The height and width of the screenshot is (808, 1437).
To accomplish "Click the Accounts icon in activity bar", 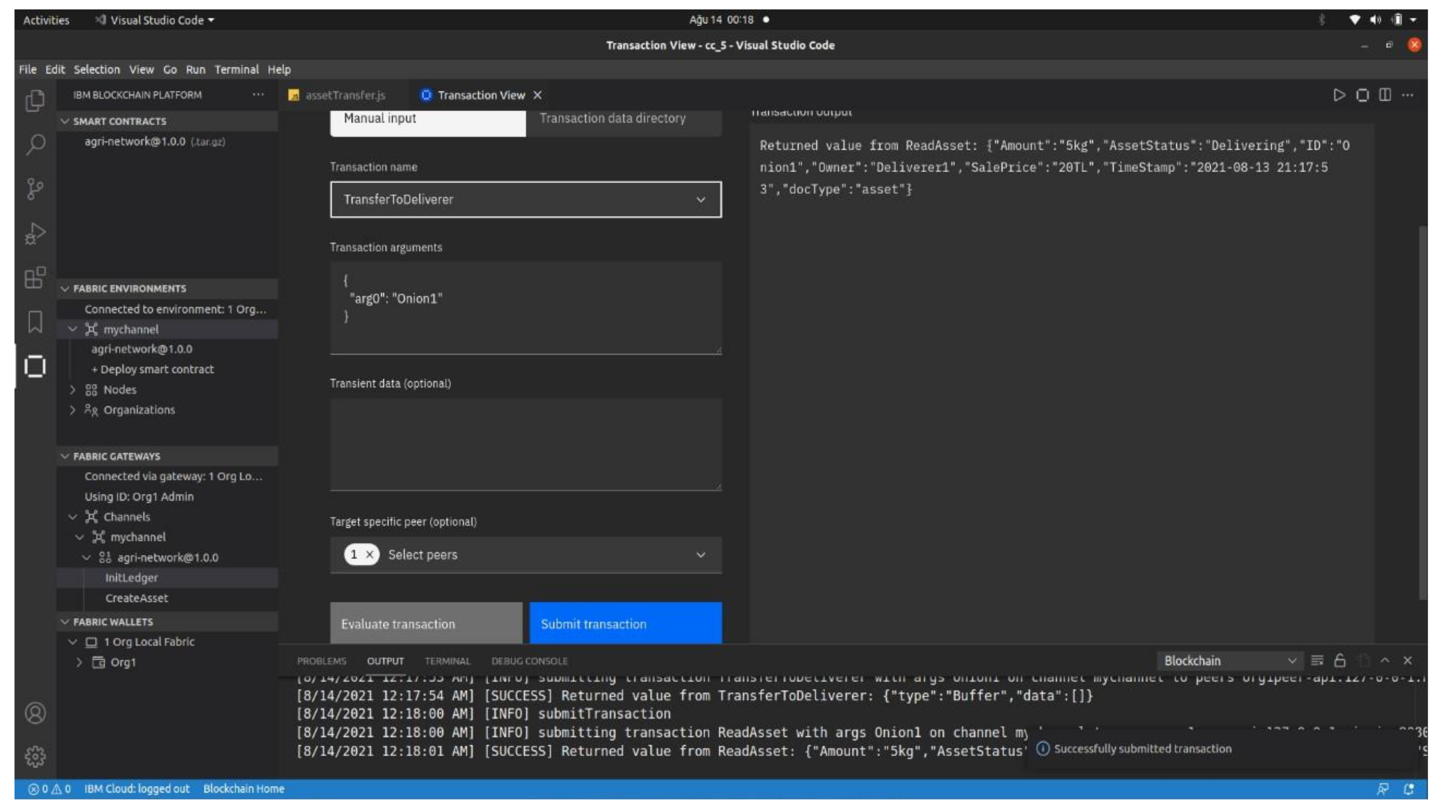I will coord(35,713).
